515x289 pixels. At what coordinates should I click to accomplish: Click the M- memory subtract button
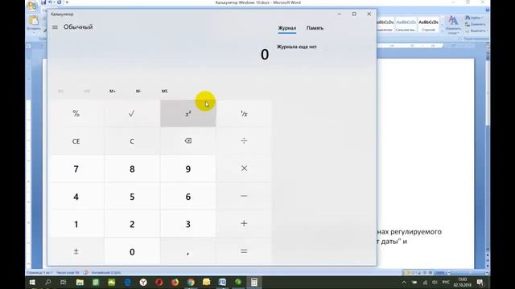coord(138,91)
